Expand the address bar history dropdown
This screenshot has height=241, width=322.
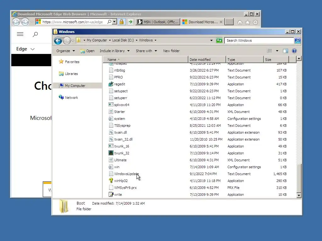[x=211, y=40]
